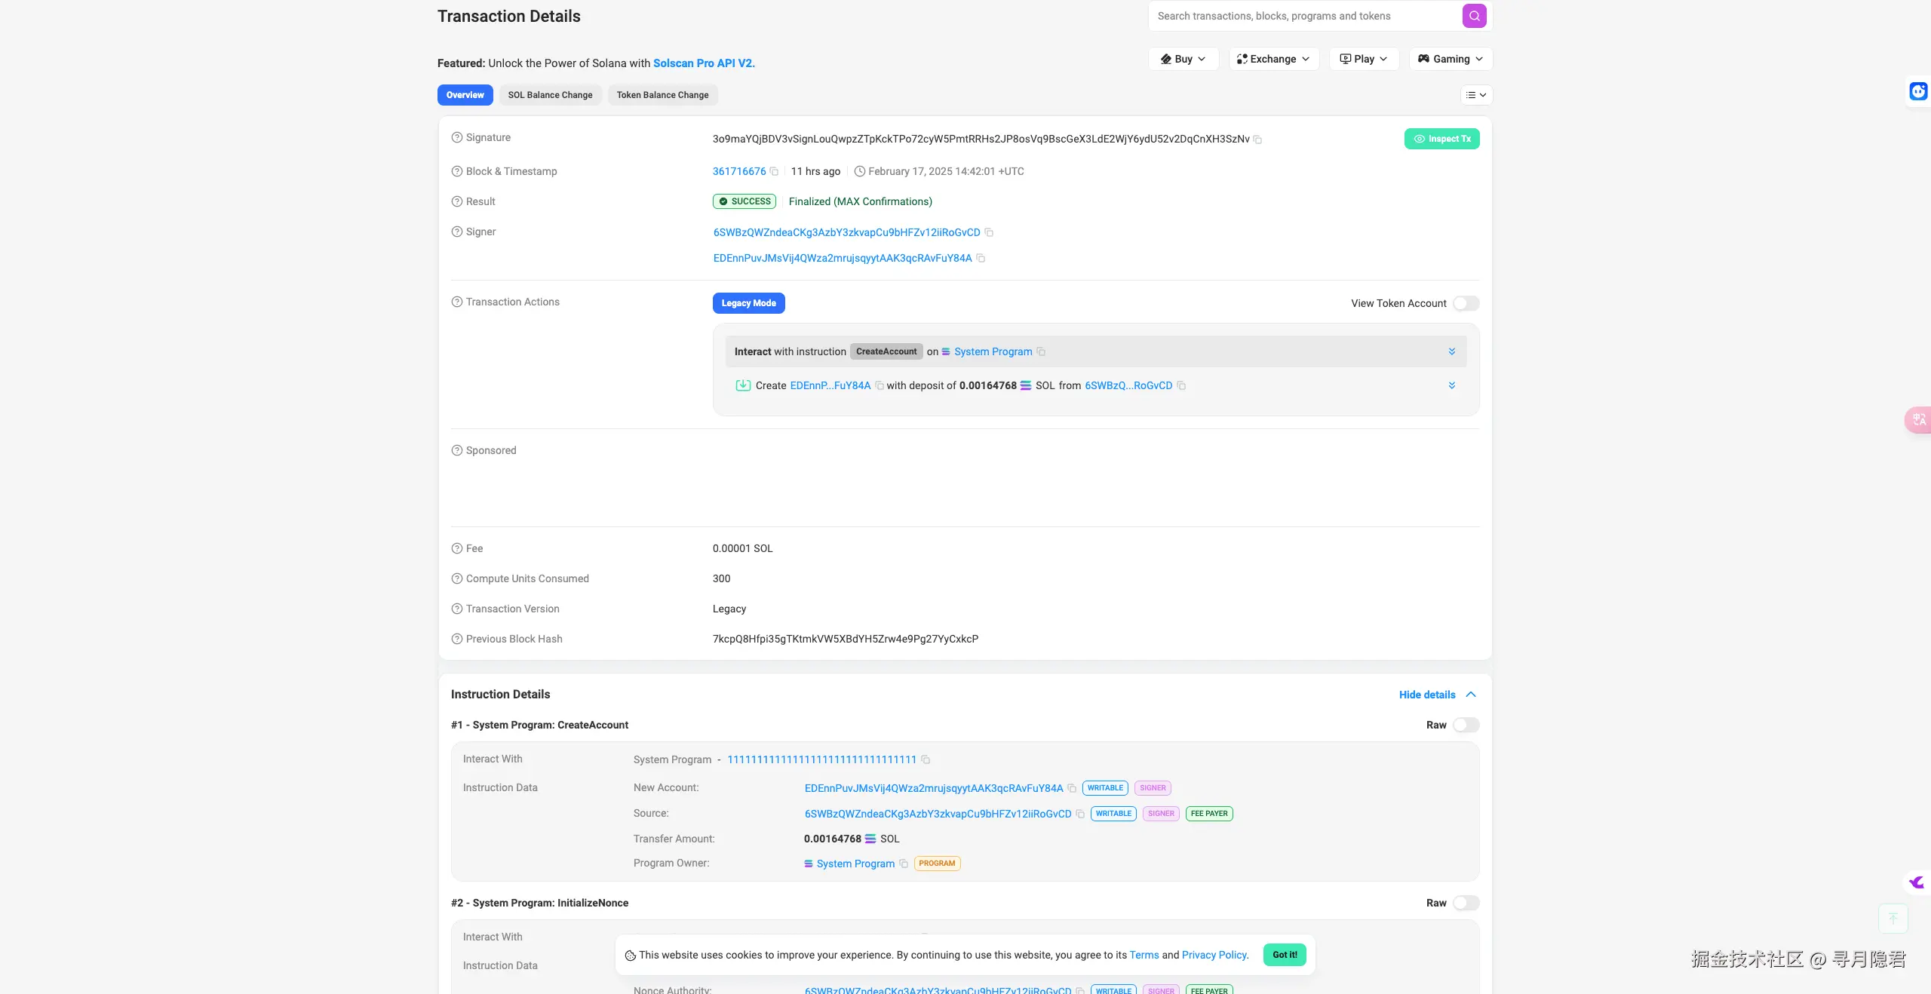Viewport: 1931px width, 994px height.
Task: Copy System Program address in actions
Action: click(x=1041, y=352)
